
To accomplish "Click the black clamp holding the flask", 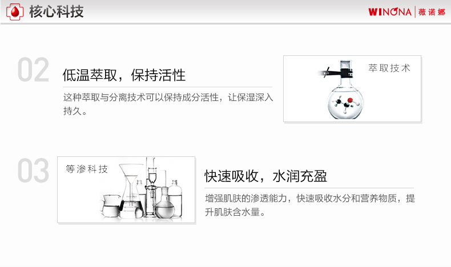I will pos(336,72).
